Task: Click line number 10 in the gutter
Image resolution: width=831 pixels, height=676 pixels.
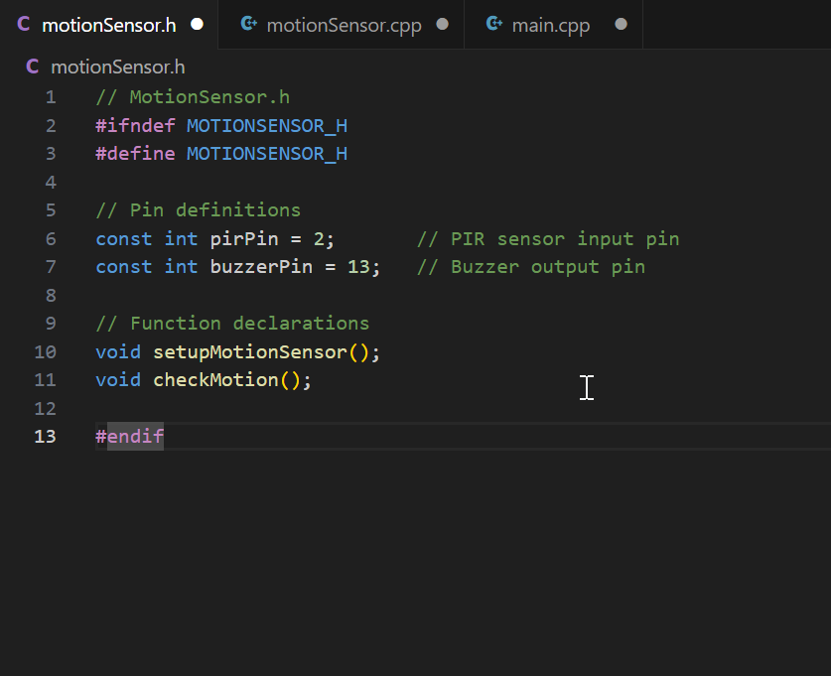Action: (x=45, y=352)
